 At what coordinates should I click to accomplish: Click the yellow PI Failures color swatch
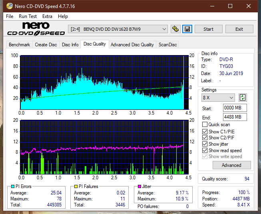76,186
